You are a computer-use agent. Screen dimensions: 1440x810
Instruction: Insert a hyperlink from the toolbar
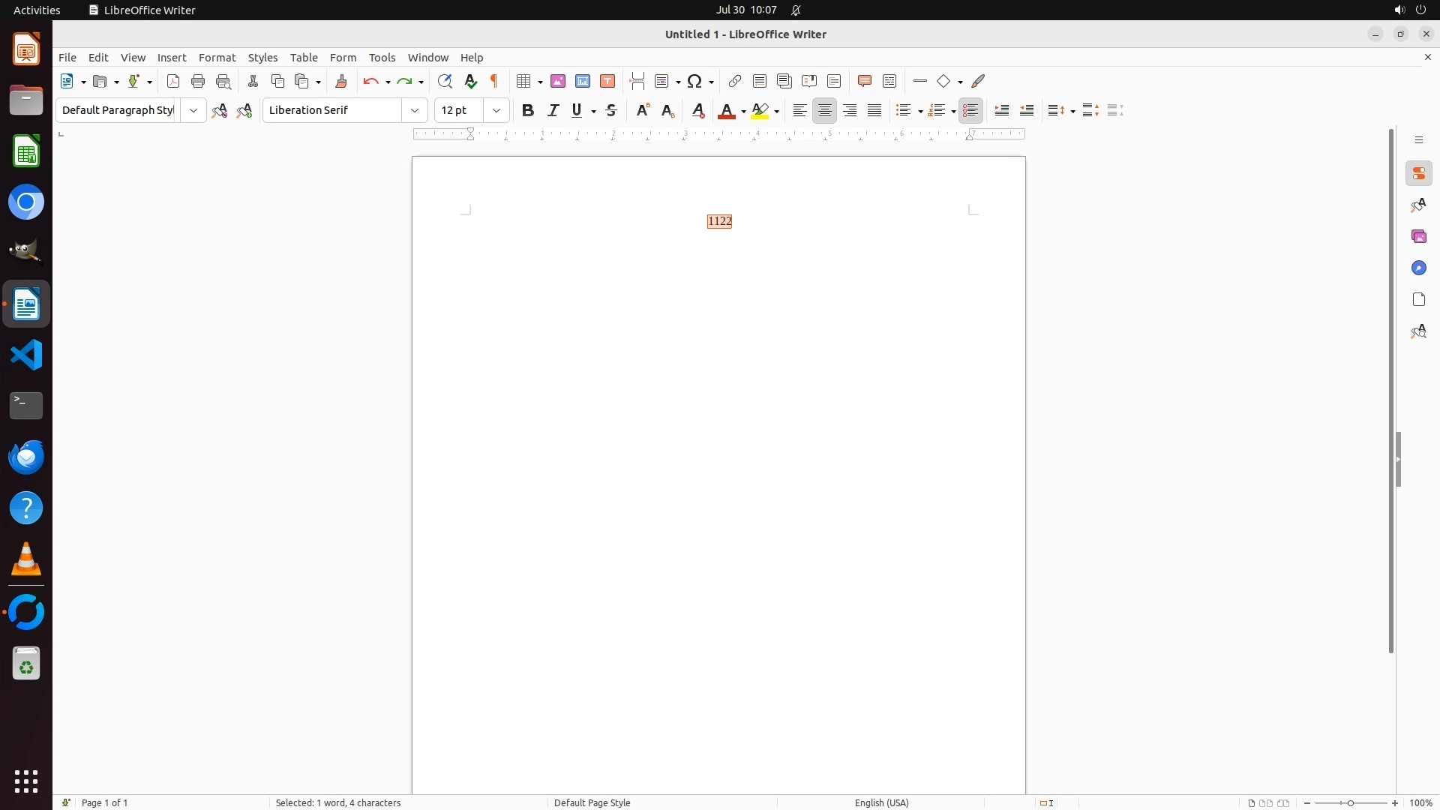[735, 81]
